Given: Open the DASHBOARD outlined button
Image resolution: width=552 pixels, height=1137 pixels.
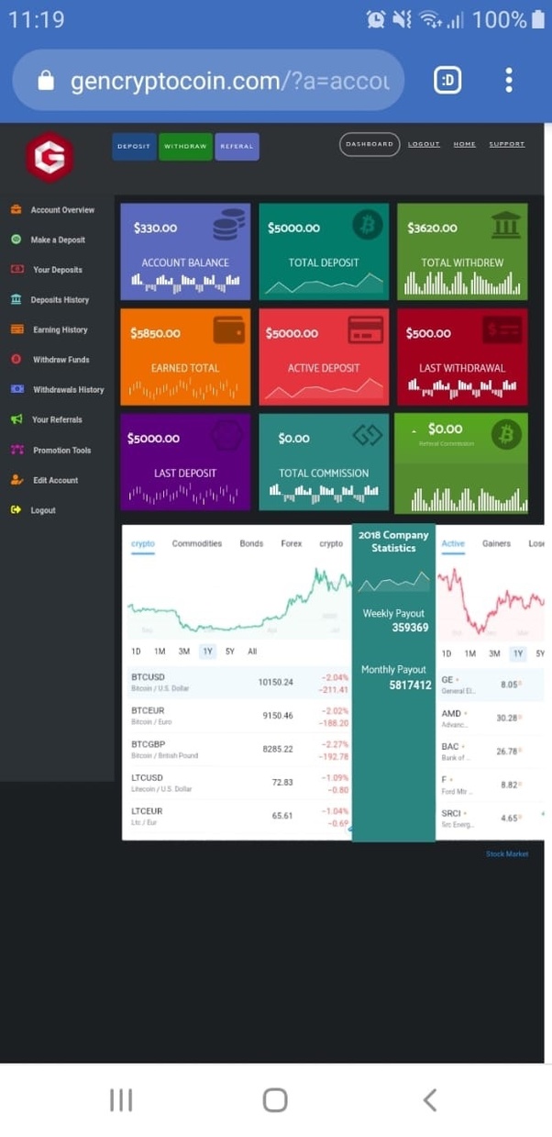Looking at the screenshot, I should (x=370, y=144).
